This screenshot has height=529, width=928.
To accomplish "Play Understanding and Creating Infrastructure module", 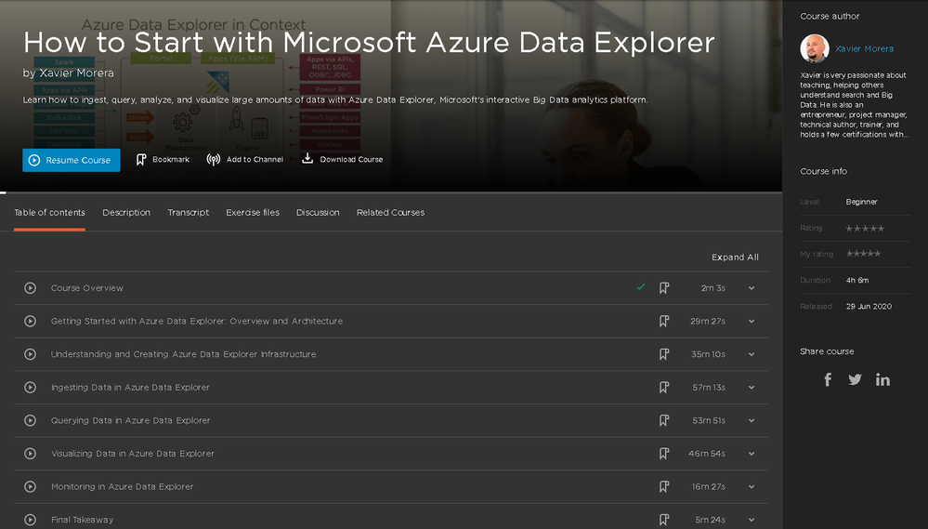I will 30,354.
